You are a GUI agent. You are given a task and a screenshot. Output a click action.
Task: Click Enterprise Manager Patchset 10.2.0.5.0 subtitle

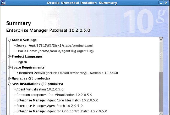tap(48, 30)
